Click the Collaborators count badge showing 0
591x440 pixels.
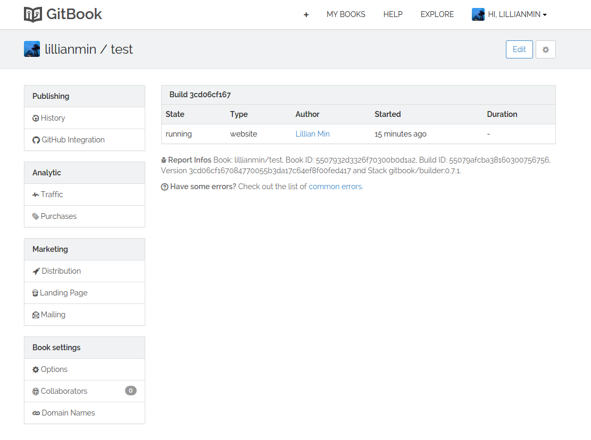tap(131, 391)
